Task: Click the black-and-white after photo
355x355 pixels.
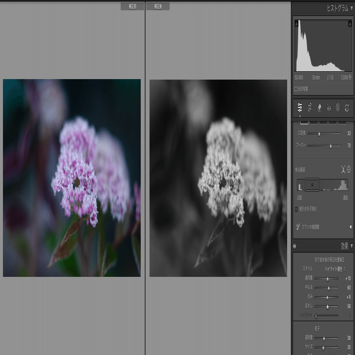Action: (218, 178)
